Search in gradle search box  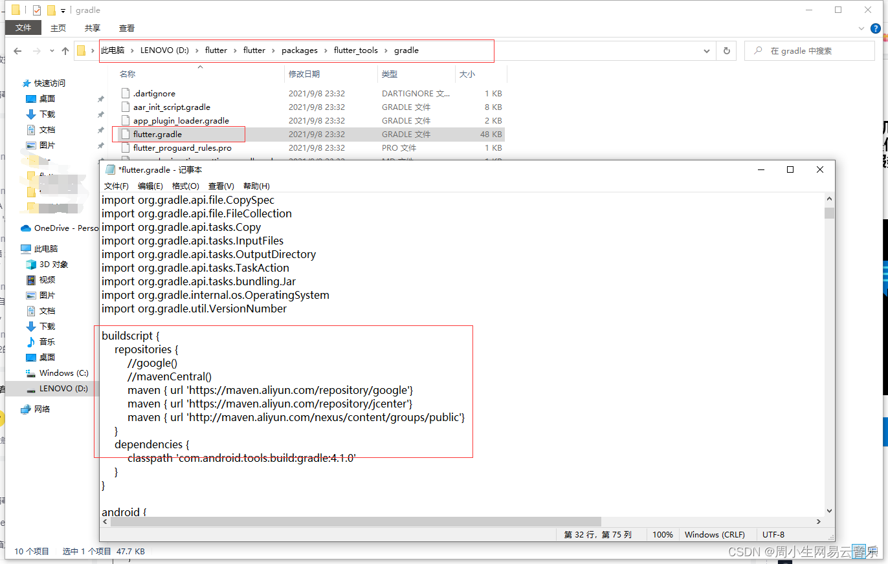(810, 50)
